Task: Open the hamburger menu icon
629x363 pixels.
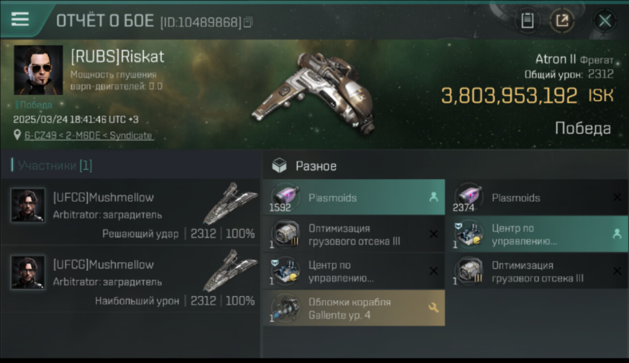Action: click(20, 19)
